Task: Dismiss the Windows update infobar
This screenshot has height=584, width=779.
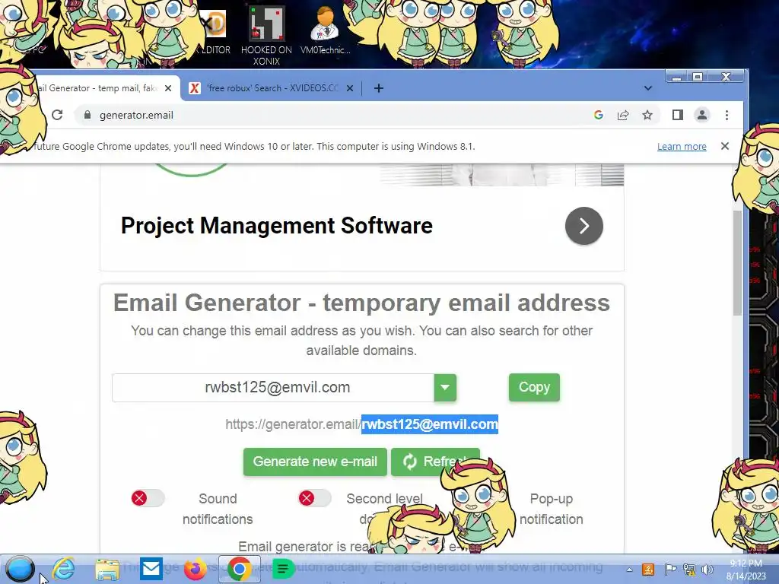Action: 725,146
